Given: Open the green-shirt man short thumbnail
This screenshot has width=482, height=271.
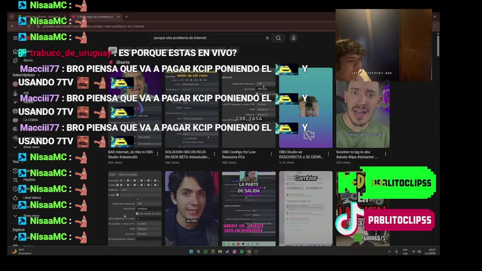Looking at the screenshot, I should point(363,114).
